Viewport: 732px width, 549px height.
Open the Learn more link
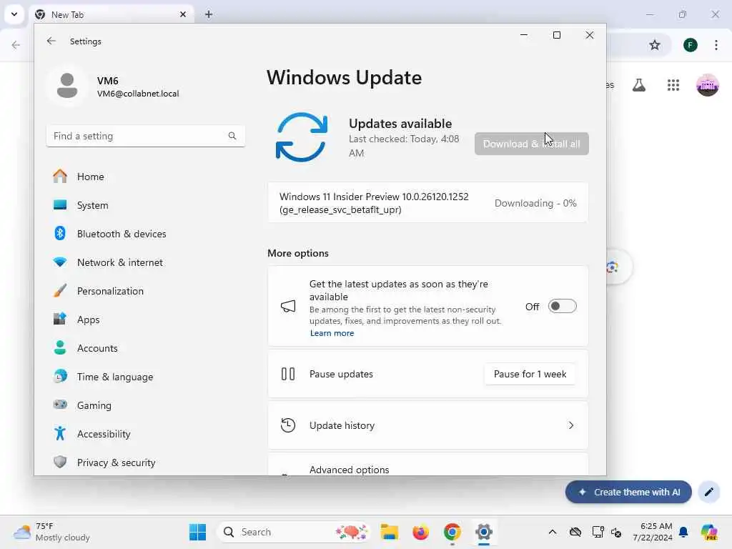[332, 333]
